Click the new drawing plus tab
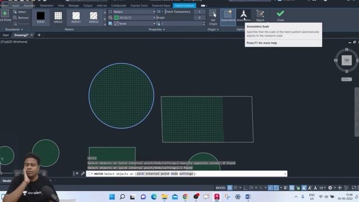The height and width of the screenshot is (202, 359). pyautogui.click(x=39, y=35)
